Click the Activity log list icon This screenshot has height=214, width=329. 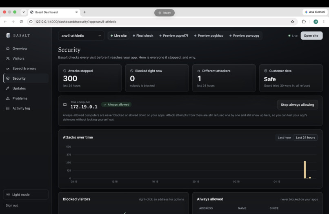(8, 108)
